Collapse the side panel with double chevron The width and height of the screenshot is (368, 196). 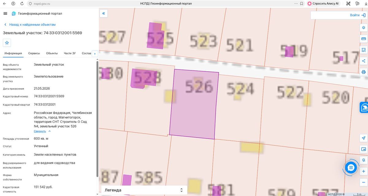(104, 13)
